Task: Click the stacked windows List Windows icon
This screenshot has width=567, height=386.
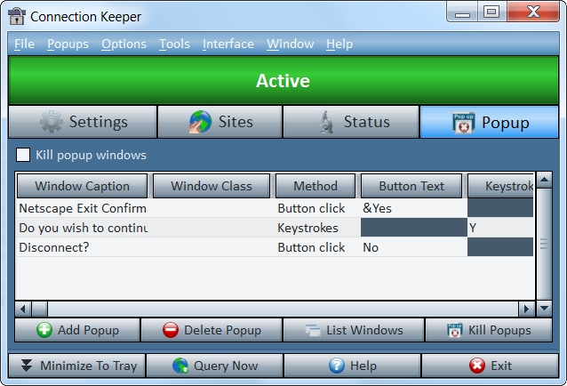Action: coord(313,330)
